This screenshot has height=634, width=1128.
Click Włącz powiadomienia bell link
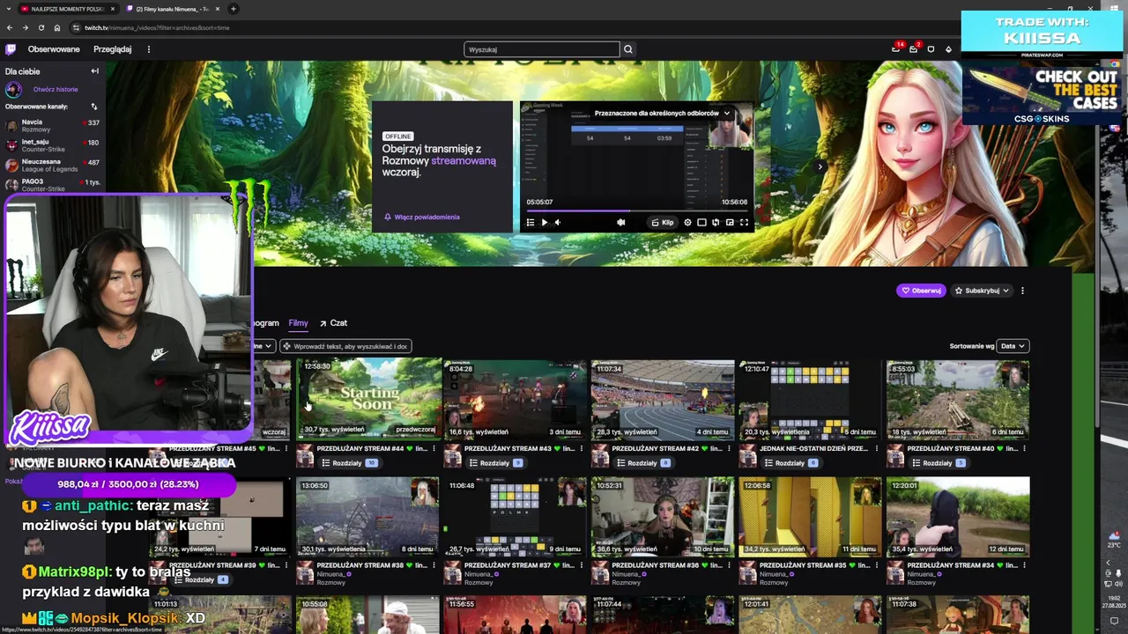(x=422, y=217)
